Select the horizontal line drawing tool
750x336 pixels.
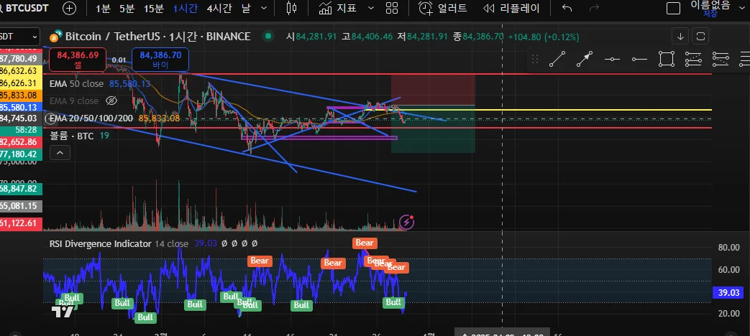point(612,59)
